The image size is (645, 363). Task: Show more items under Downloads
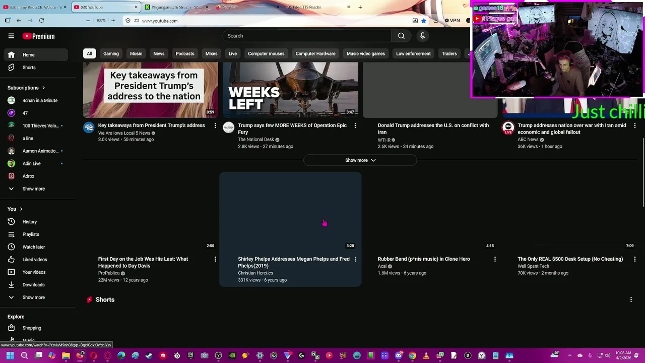tap(36, 297)
